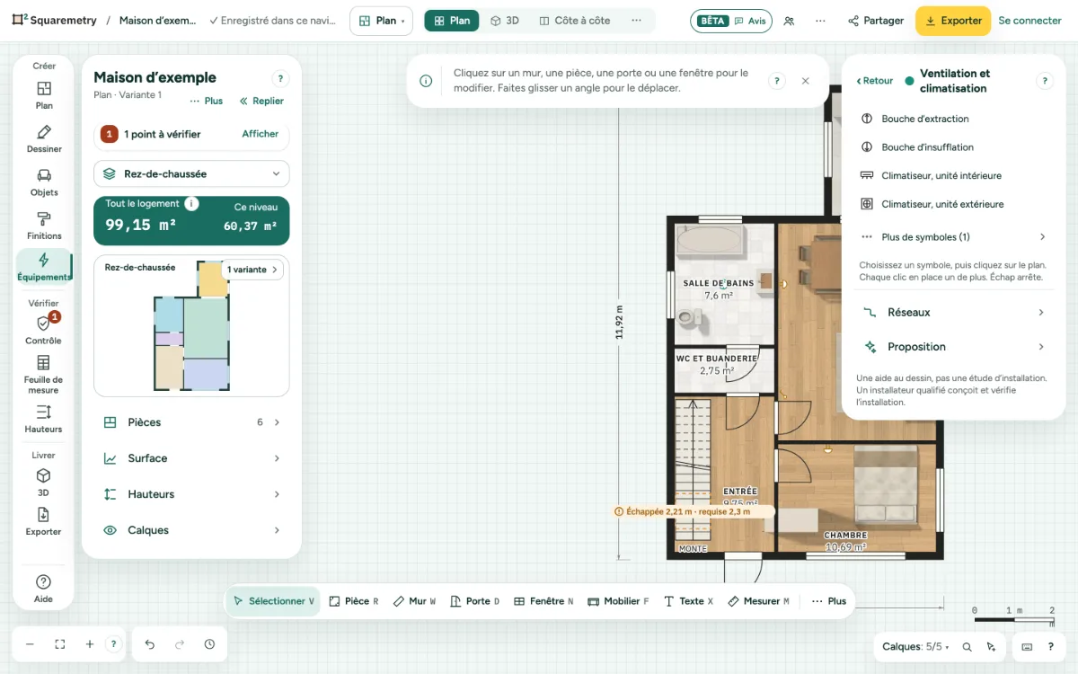Screen dimensions: 1078x674
Task: Open Contrôle verification with warning badge
Action: pyautogui.click(x=44, y=329)
